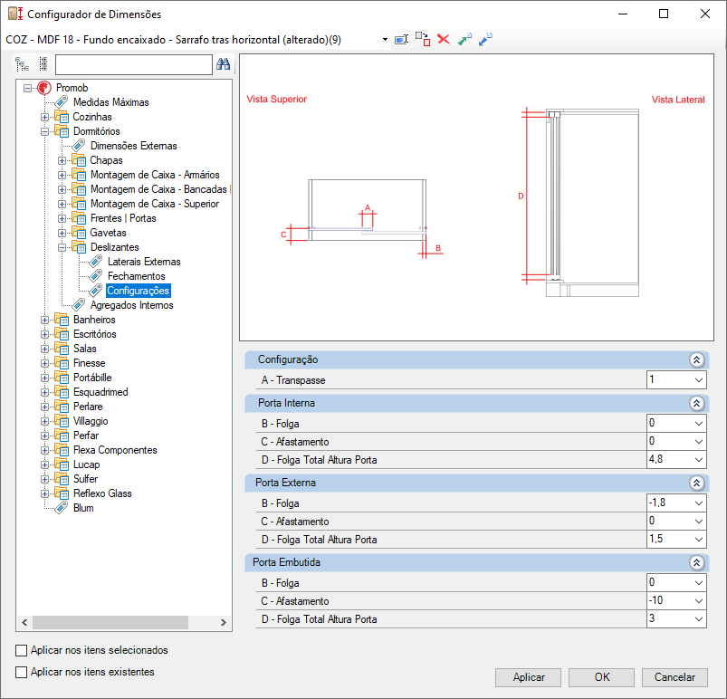The image size is (727, 699).
Task: Click the expand tree icon above tree
Action: pos(23,64)
